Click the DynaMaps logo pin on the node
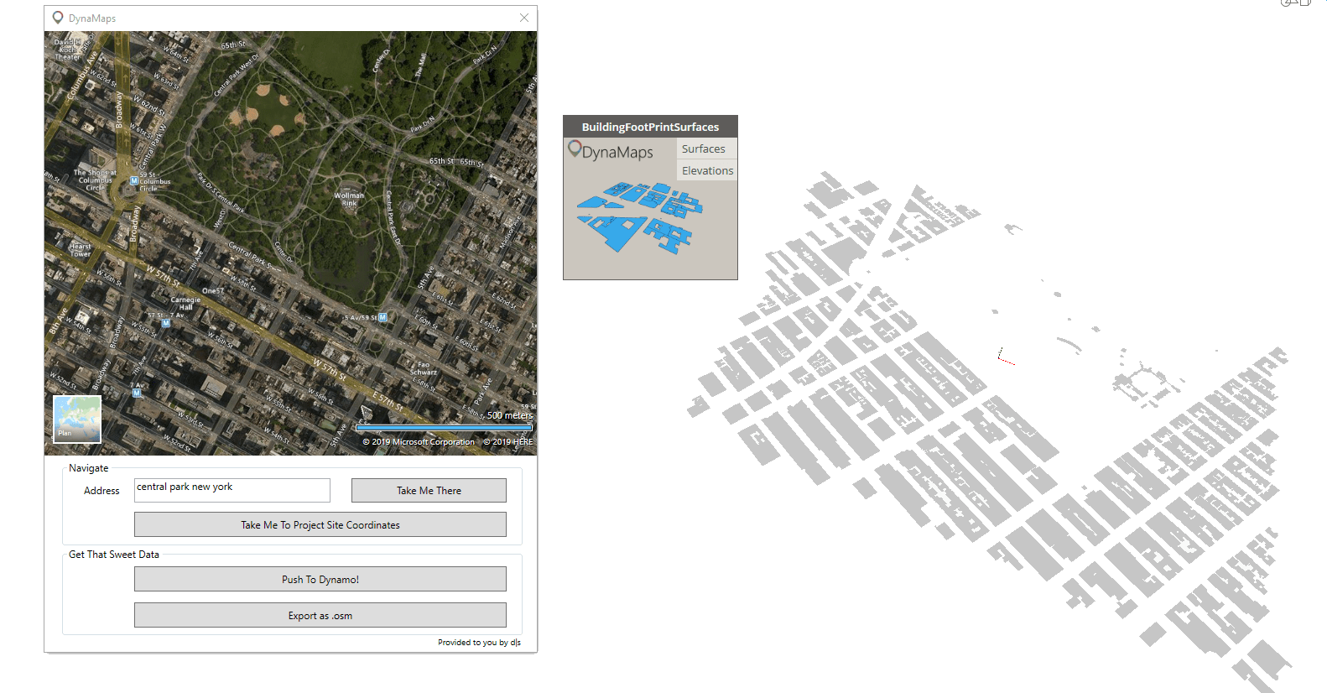This screenshot has width=1327, height=693. point(575,149)
